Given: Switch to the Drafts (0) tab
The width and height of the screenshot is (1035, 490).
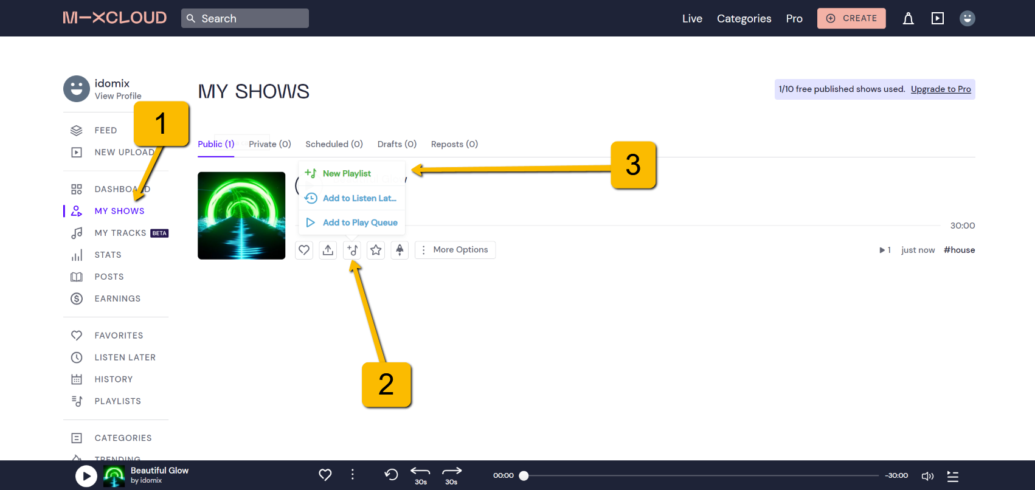Looking at the screenshot, I should click(x=396, y=144).
